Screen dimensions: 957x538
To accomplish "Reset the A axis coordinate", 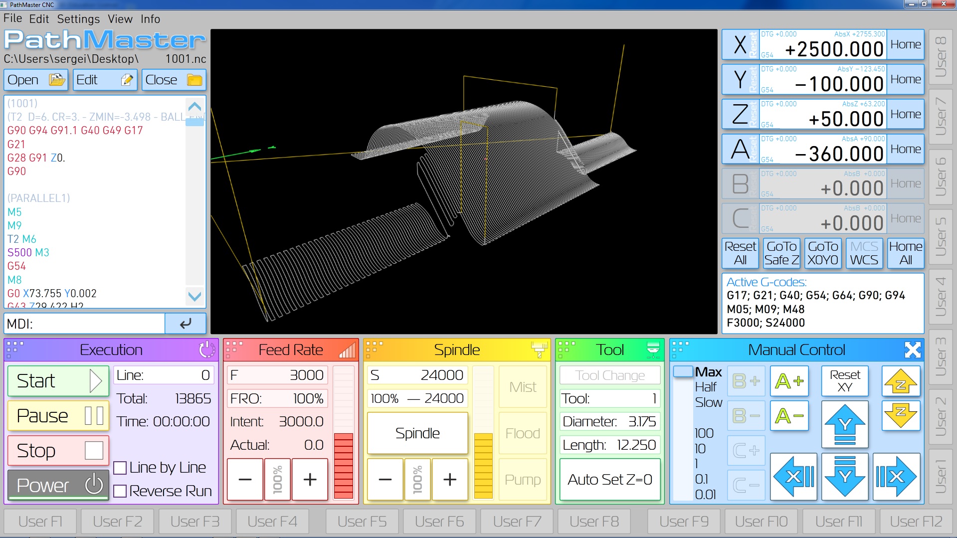I will [753, 149].
